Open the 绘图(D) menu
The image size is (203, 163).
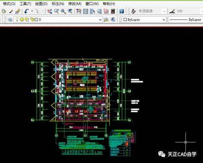[42, 4]
